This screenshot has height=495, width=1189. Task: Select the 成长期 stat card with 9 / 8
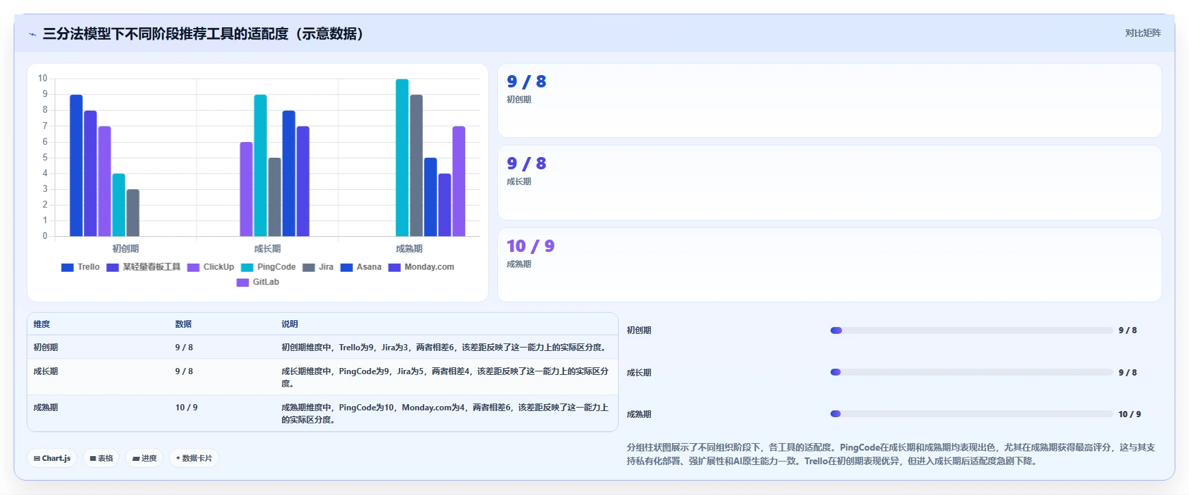[829, 183]
